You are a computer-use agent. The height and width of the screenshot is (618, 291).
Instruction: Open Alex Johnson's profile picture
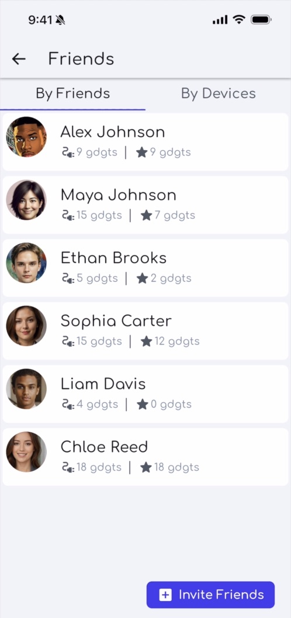coord(26,137)
